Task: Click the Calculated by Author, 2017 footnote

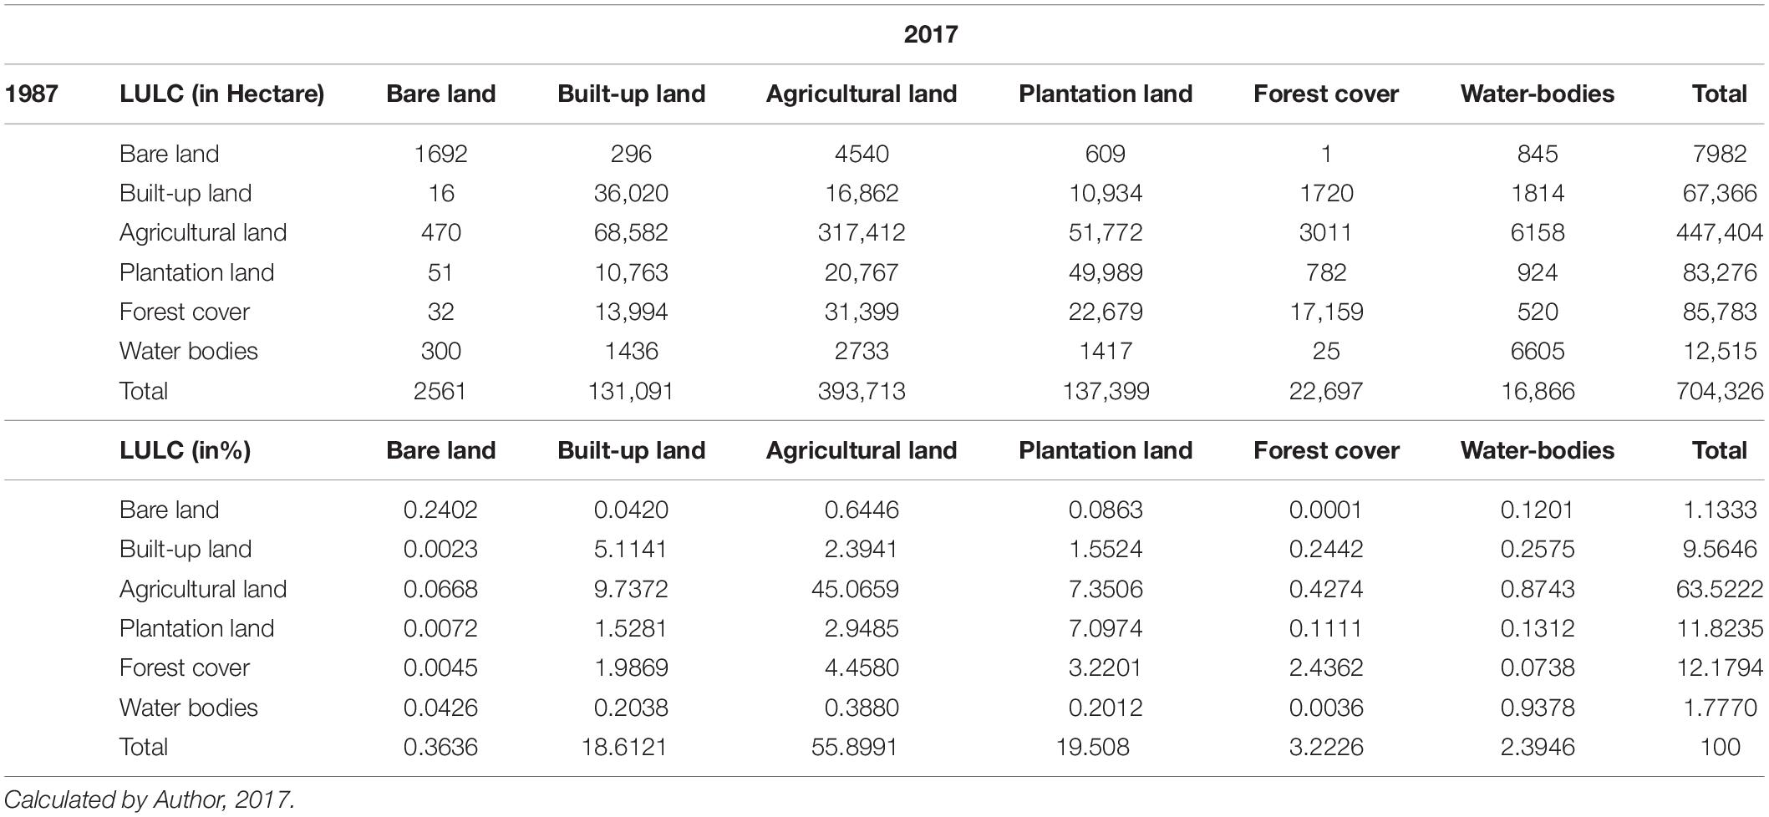Action: pos(150,799)
